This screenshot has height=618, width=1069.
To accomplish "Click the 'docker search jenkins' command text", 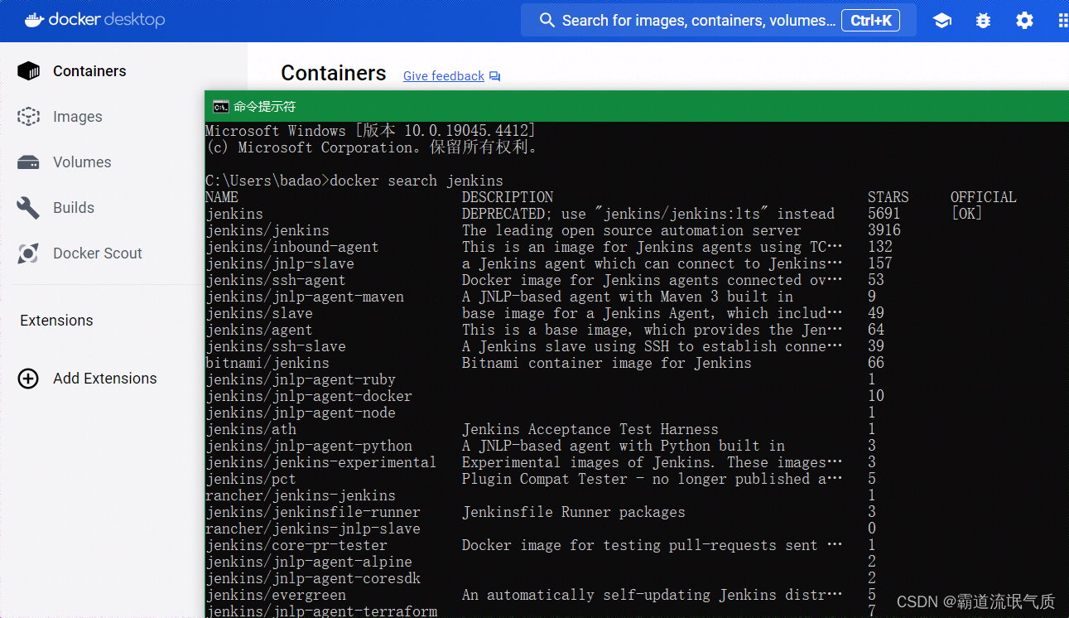I will [x=417, y=181].
